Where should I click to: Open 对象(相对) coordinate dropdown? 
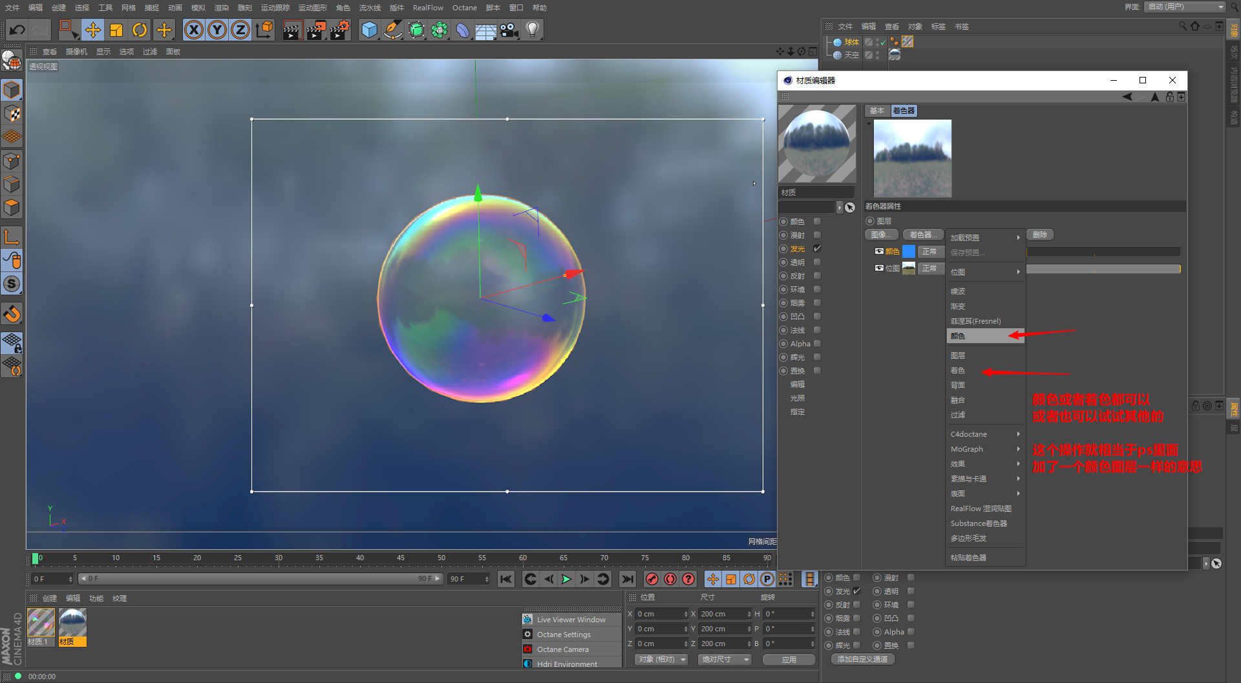(x=661, y=660)
